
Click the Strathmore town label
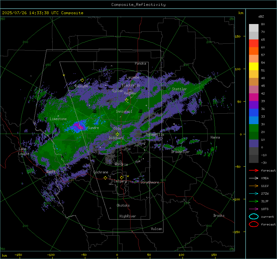150,182
